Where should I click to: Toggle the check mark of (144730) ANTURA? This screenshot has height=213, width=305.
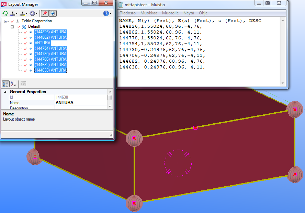(25, 54)
